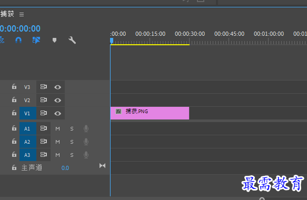Click ruler at 00:01:00:00 mark
Image resolution: width=307 pixels, height=200 pixels.
269,34
